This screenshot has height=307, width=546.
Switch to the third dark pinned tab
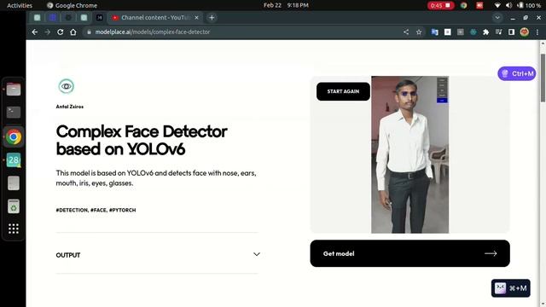coord(68,17)
